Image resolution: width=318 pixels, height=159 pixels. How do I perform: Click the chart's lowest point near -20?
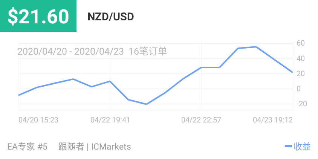(x=146, y=104)
